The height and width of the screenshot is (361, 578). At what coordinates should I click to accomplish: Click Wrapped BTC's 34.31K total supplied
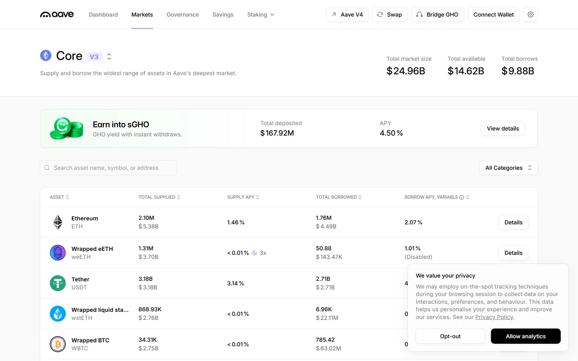[147, 340]
